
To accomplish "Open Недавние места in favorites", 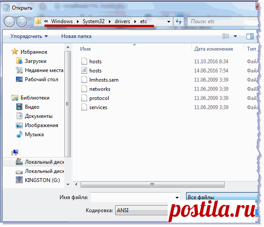I will (x=40, y=70).
